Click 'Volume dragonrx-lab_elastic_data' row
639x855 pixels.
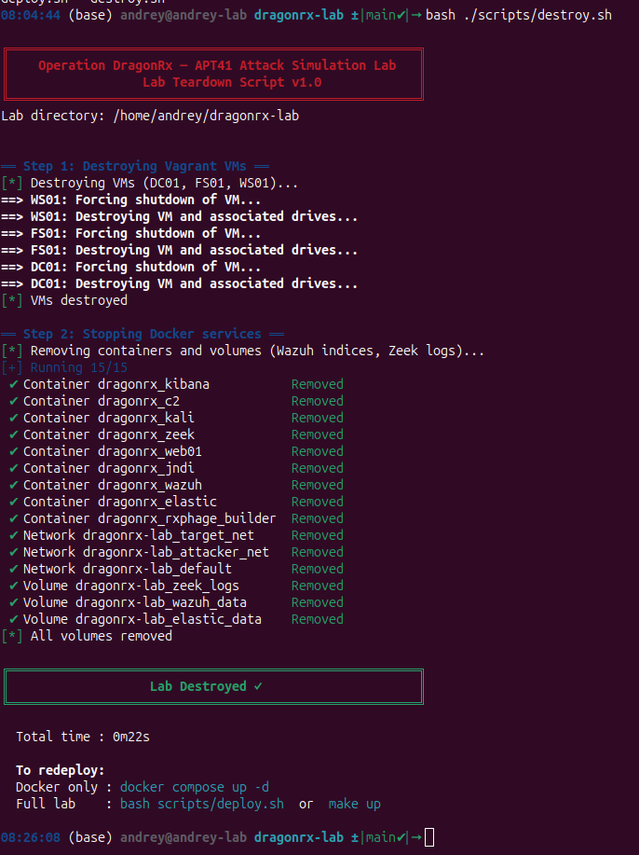[176, 619]
